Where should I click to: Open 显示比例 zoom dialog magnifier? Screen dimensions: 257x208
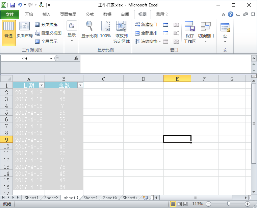coord(89,30)
